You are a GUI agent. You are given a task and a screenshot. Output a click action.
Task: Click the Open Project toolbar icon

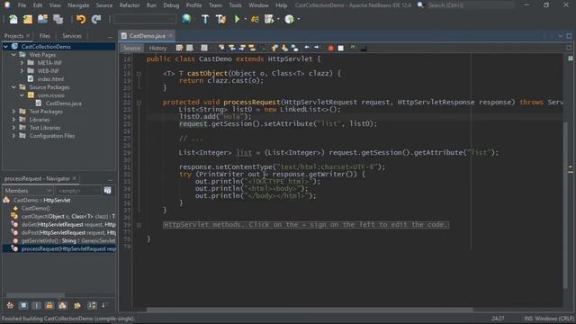tap(42, 19)
